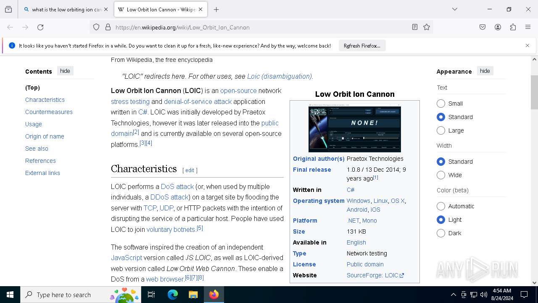Open the denial-of-service attack link
Screen dimensions: 538x303
[x=198, y=102]
